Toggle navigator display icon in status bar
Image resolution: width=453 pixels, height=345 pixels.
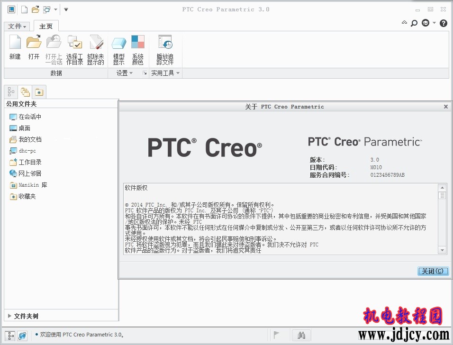[10, 335]
